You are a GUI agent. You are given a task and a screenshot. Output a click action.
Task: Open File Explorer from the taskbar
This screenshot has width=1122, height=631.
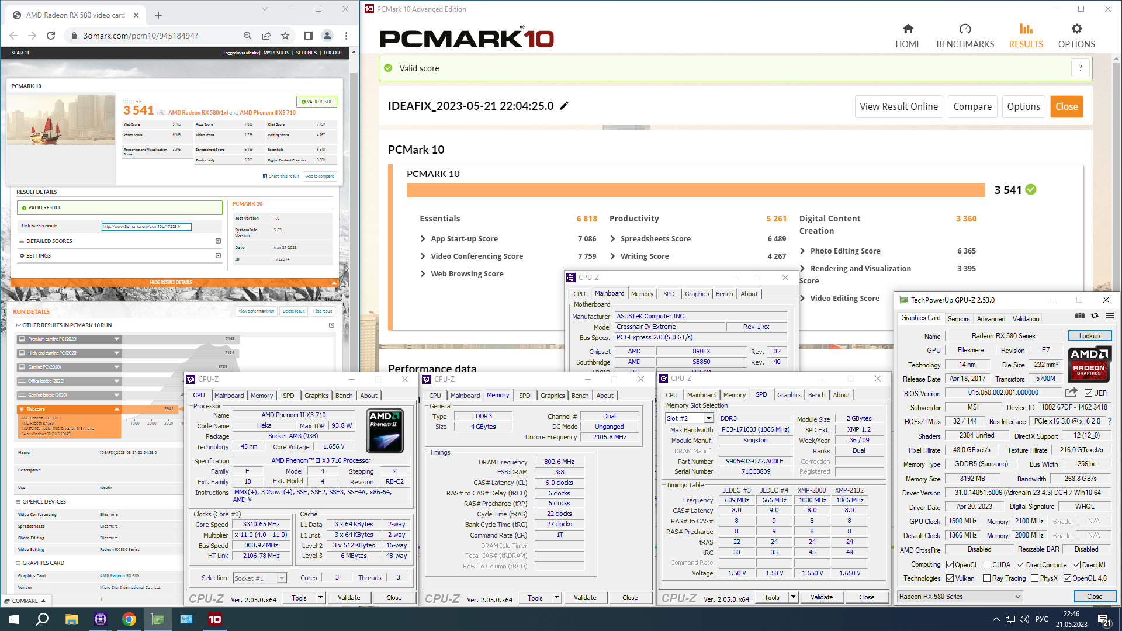coord(71,619)
